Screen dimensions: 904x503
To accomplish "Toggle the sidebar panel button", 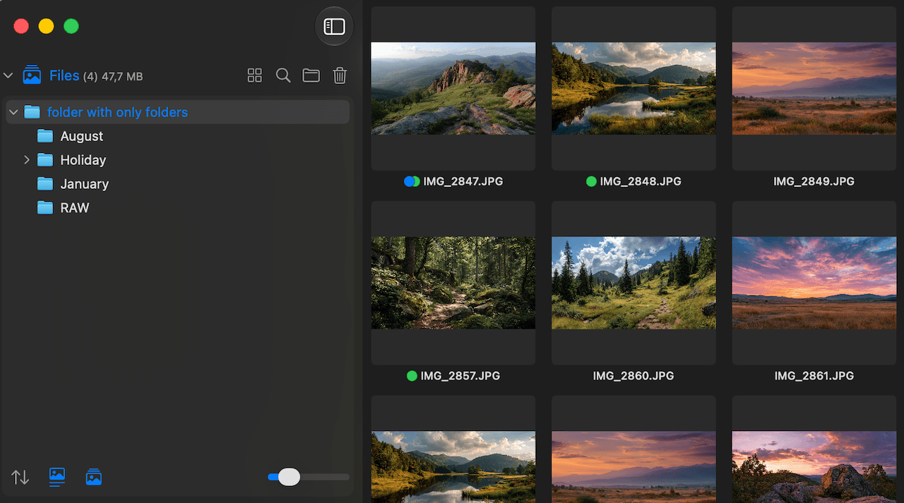I will tap(334, 27).
